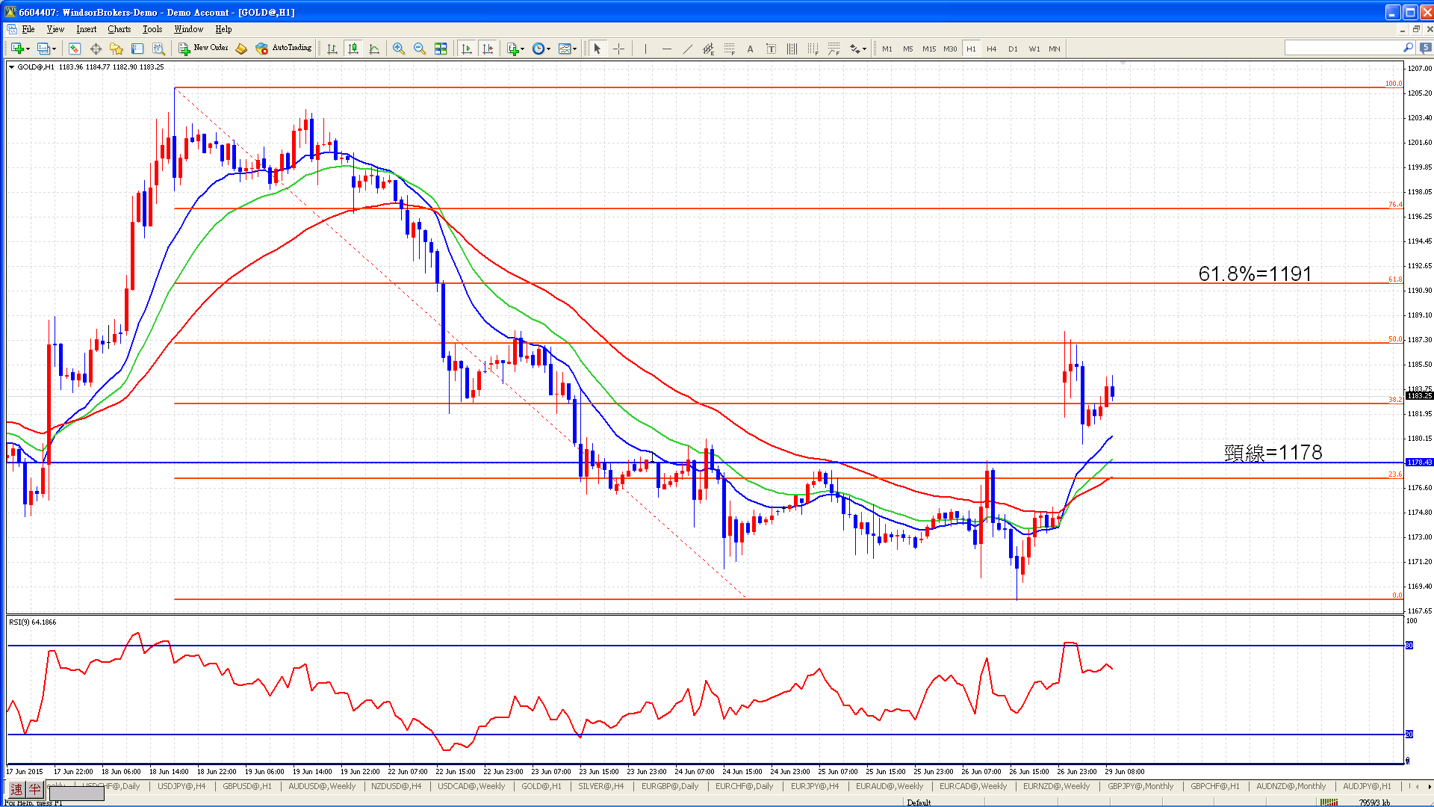Open the Tools menu

coord(152,29)
